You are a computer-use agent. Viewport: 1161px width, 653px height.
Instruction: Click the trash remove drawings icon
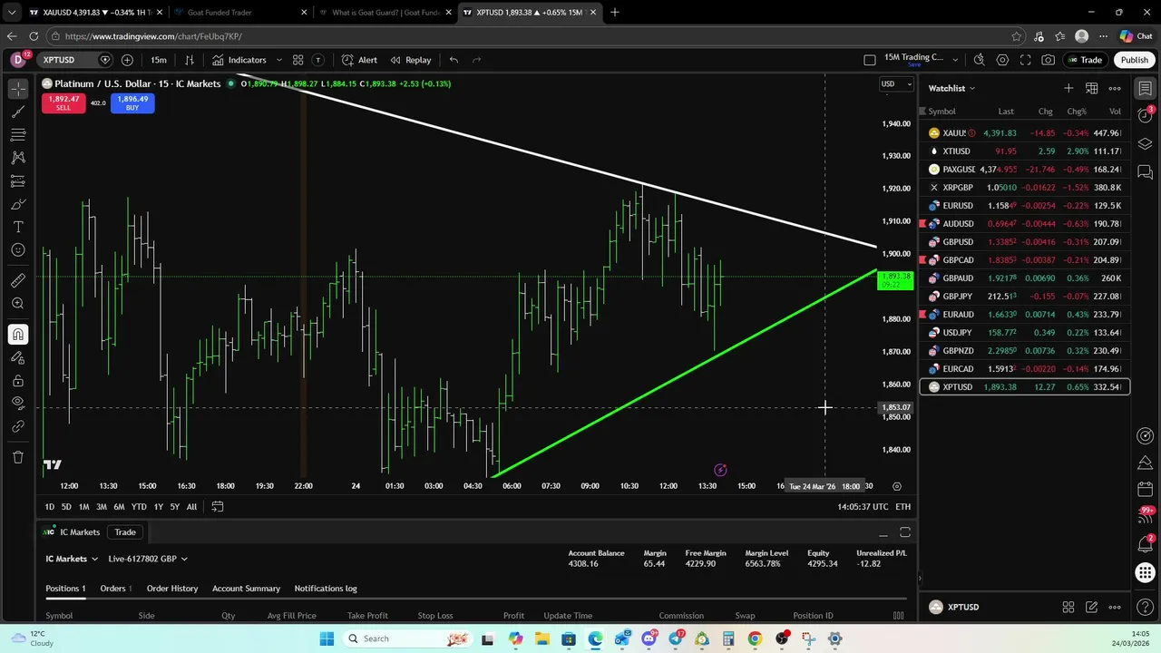click(18, 457)
